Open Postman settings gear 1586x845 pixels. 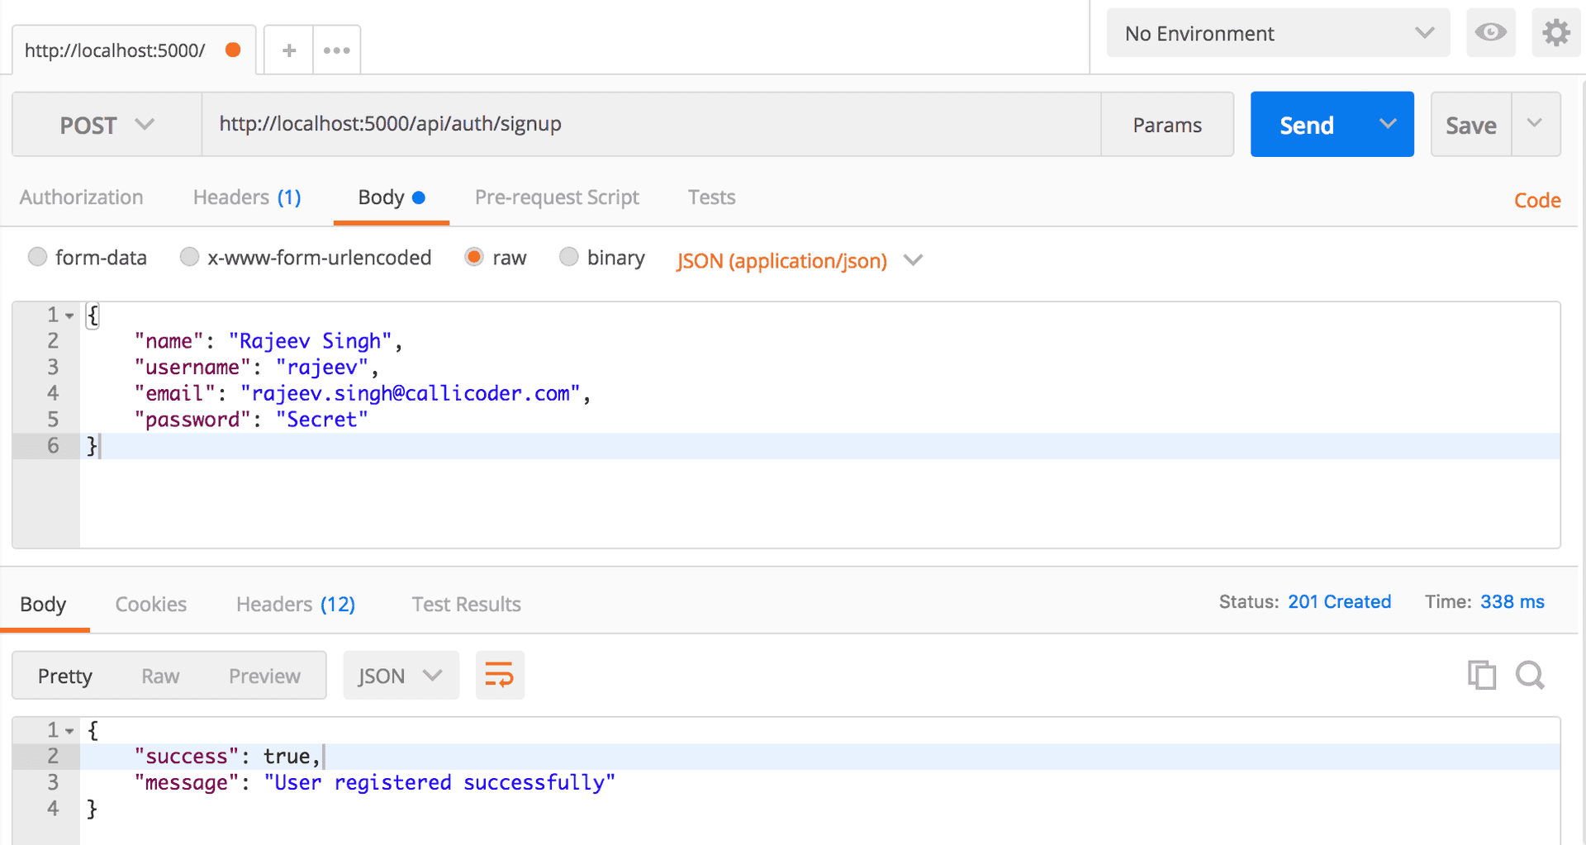[1556, 32]
